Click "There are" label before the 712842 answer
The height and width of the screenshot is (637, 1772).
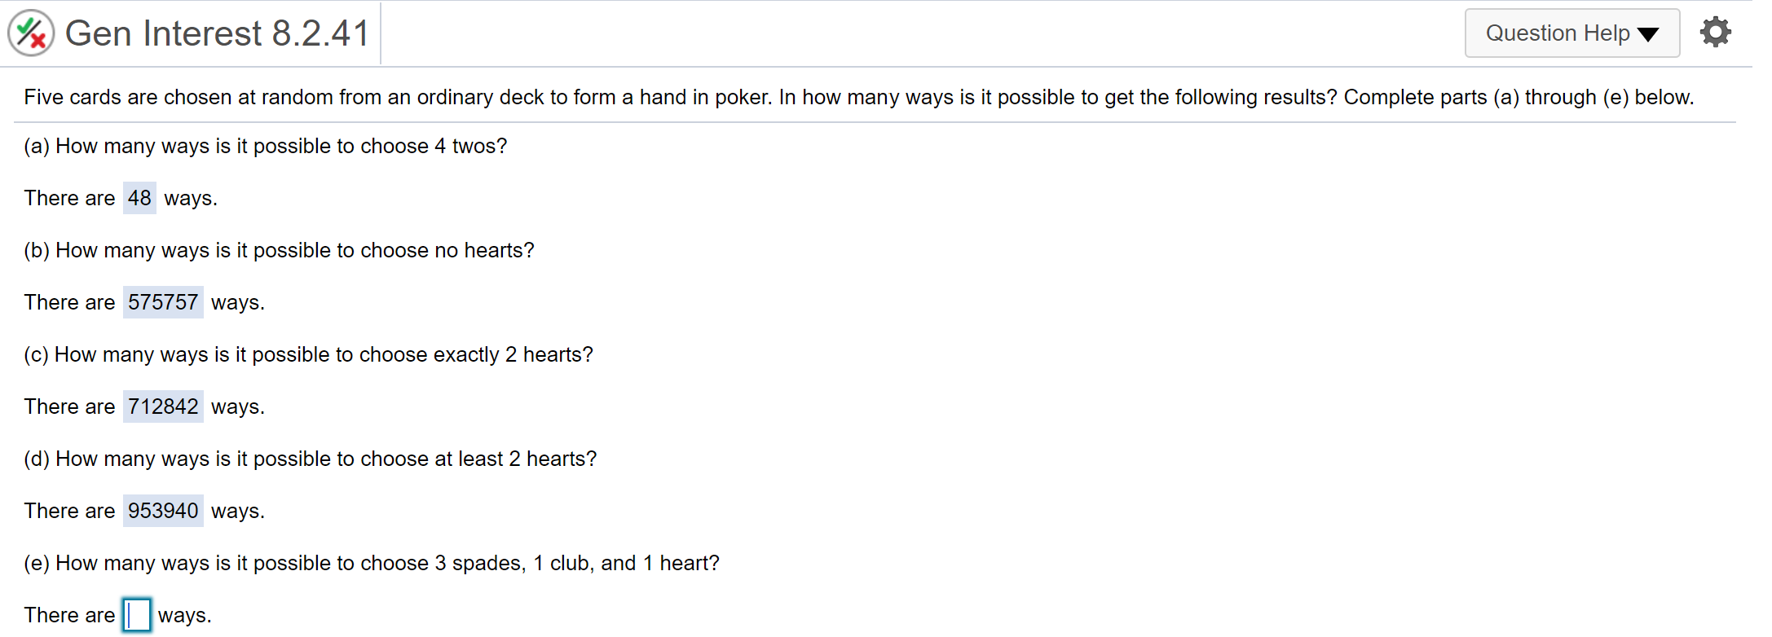[x=69, y=406]
